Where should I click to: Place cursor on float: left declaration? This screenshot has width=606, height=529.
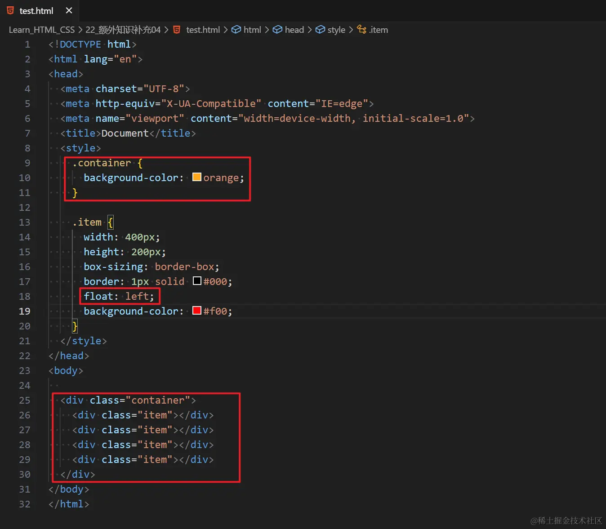coord(119,296)
